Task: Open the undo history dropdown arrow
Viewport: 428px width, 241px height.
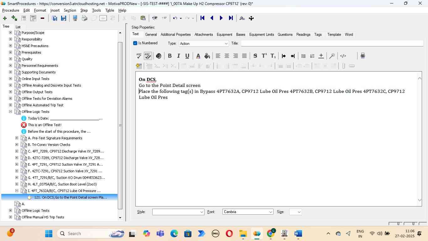Action: 181,18
